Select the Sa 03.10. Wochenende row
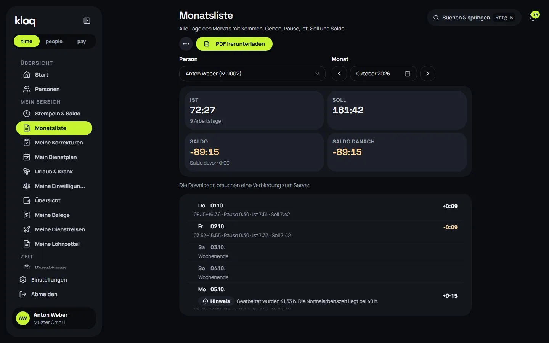The width and height of the screenshot is (549, 343). (325, 252)
